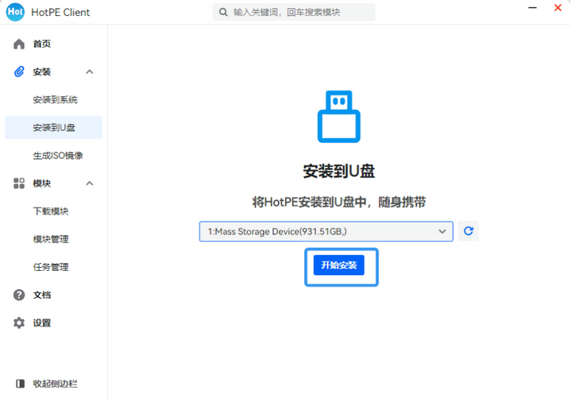Click the HotPE Client title text
The height and width of the screenshot is (402, 572).
pyautogui.click(x=60, y=13)
